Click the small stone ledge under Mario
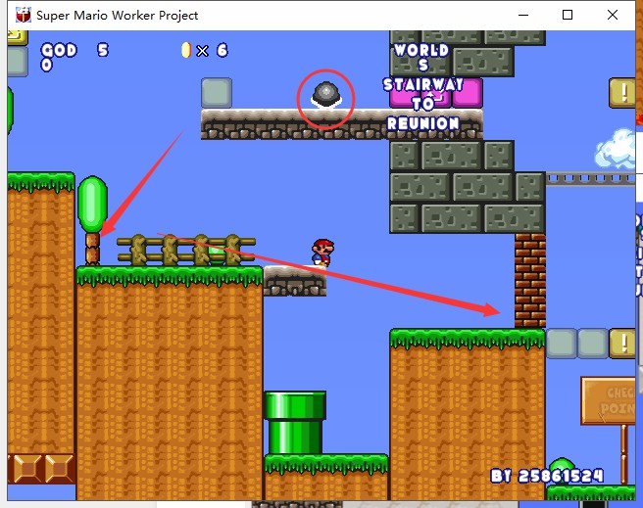643x508 pixels. (295, 280)
